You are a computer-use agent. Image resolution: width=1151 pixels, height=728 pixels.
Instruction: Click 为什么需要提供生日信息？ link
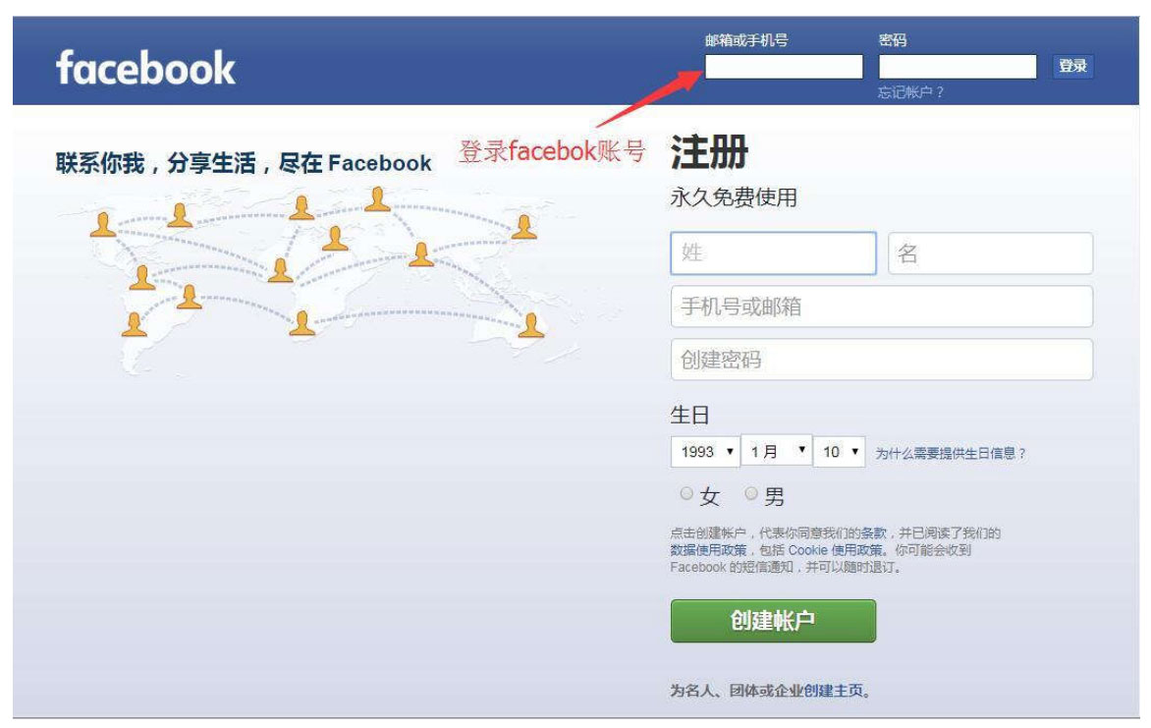tap(950, 453)
